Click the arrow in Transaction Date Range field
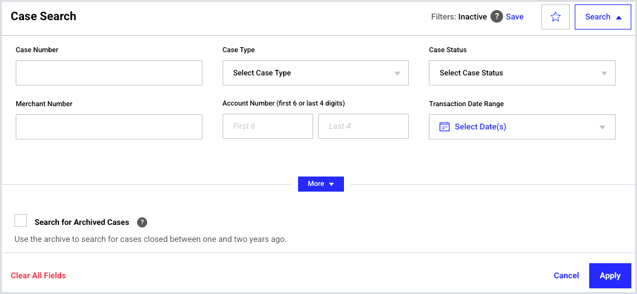 [x=602, y=128]
